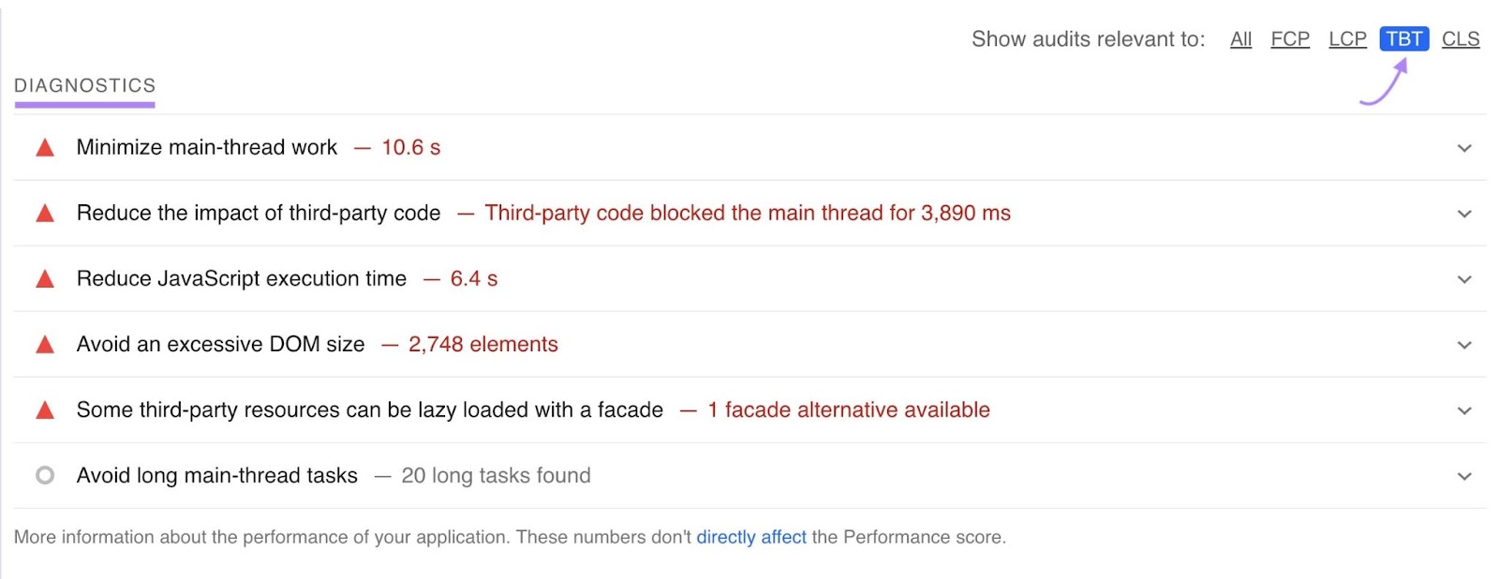Select the TBT audit filter

(x=1403, y=38)
